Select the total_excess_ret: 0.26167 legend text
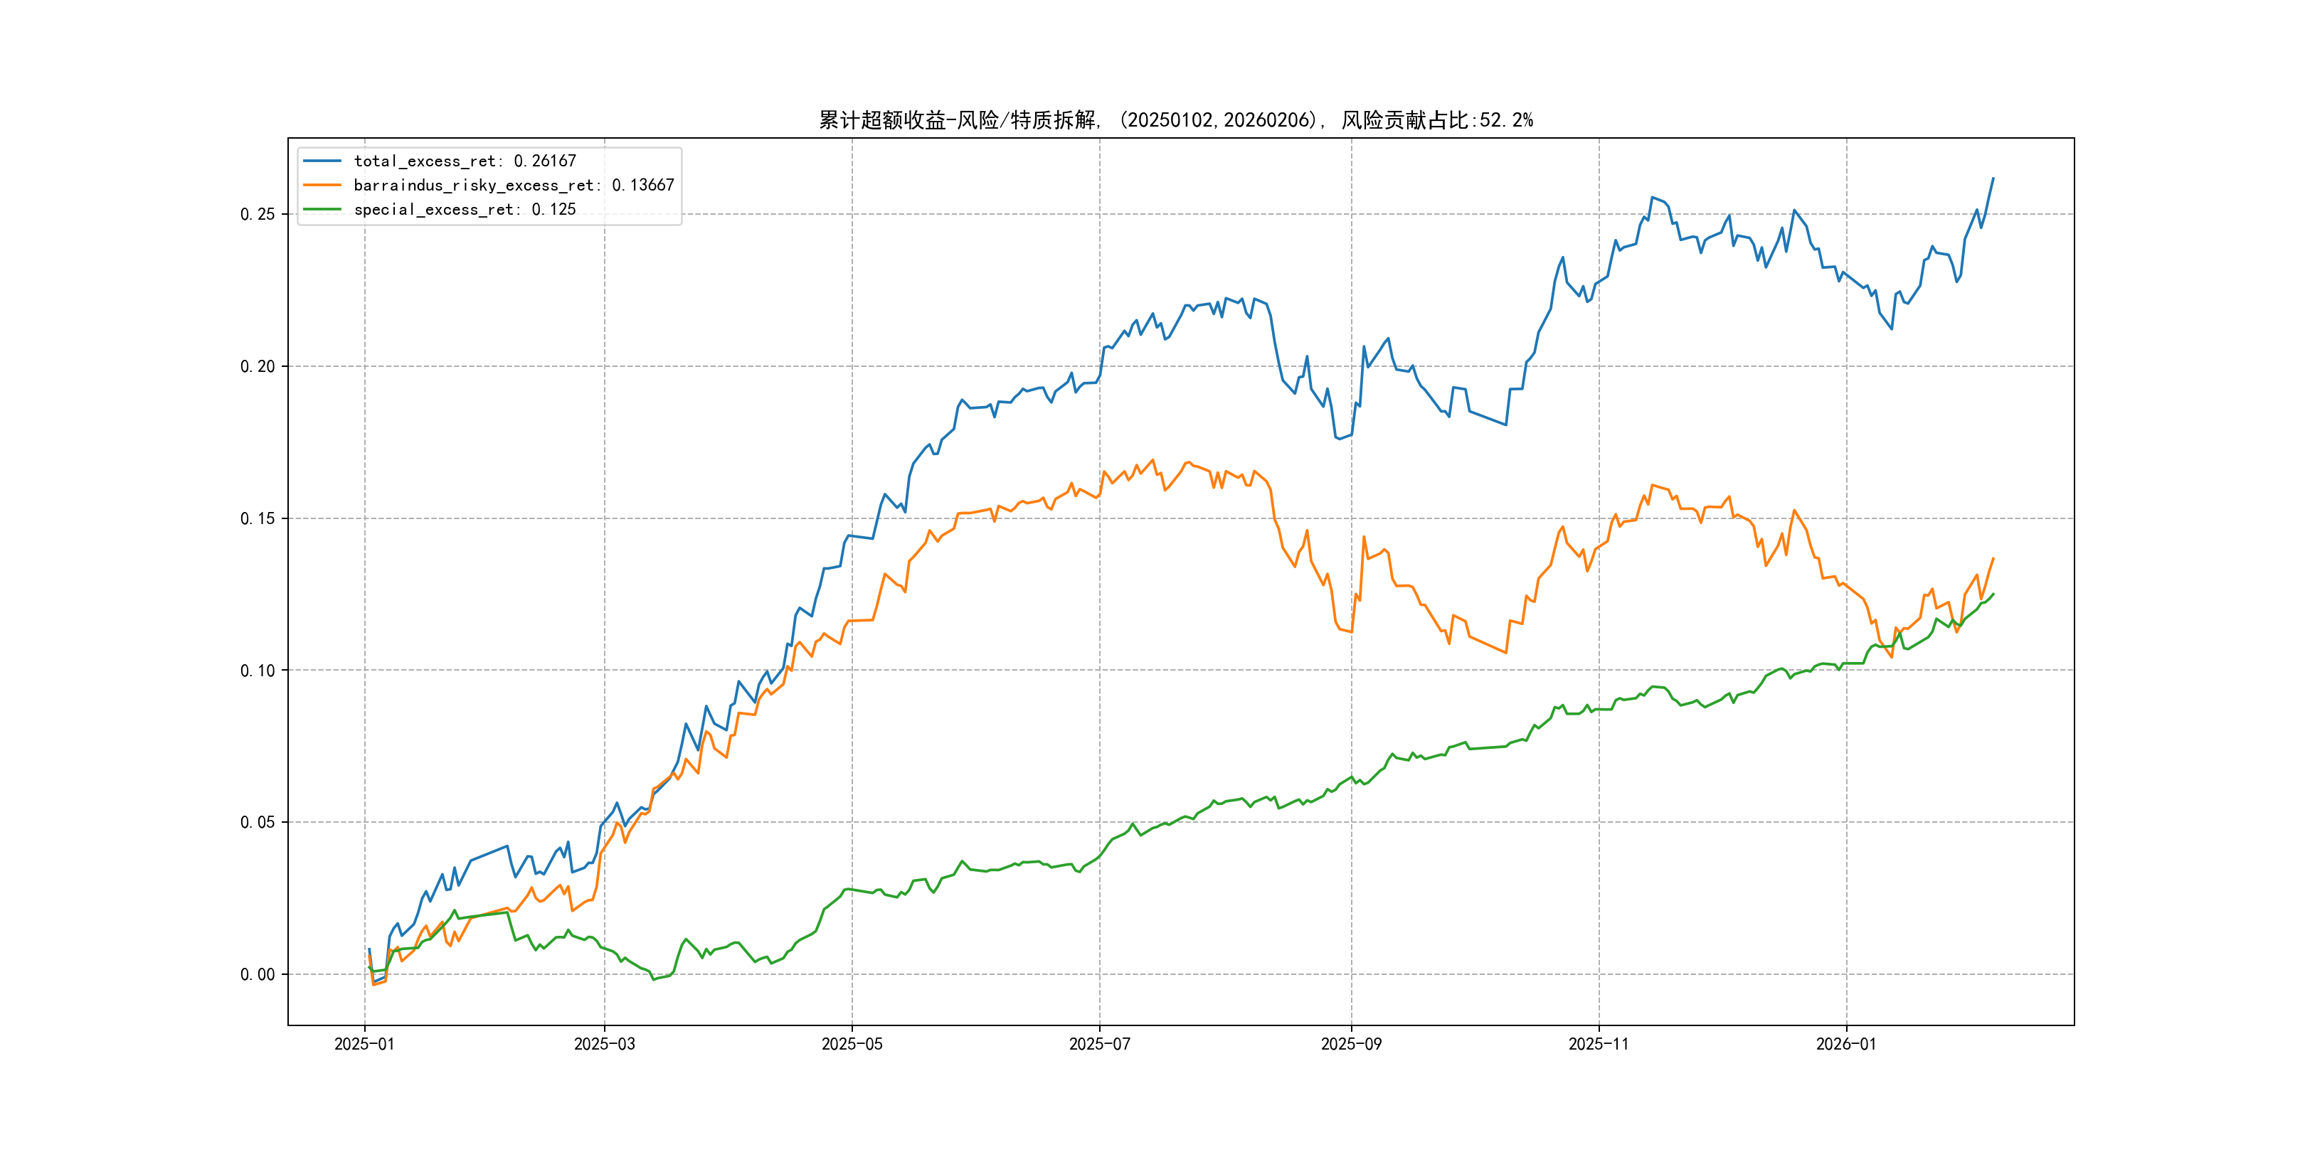The image size is (2305, 1152). [465, 161]
